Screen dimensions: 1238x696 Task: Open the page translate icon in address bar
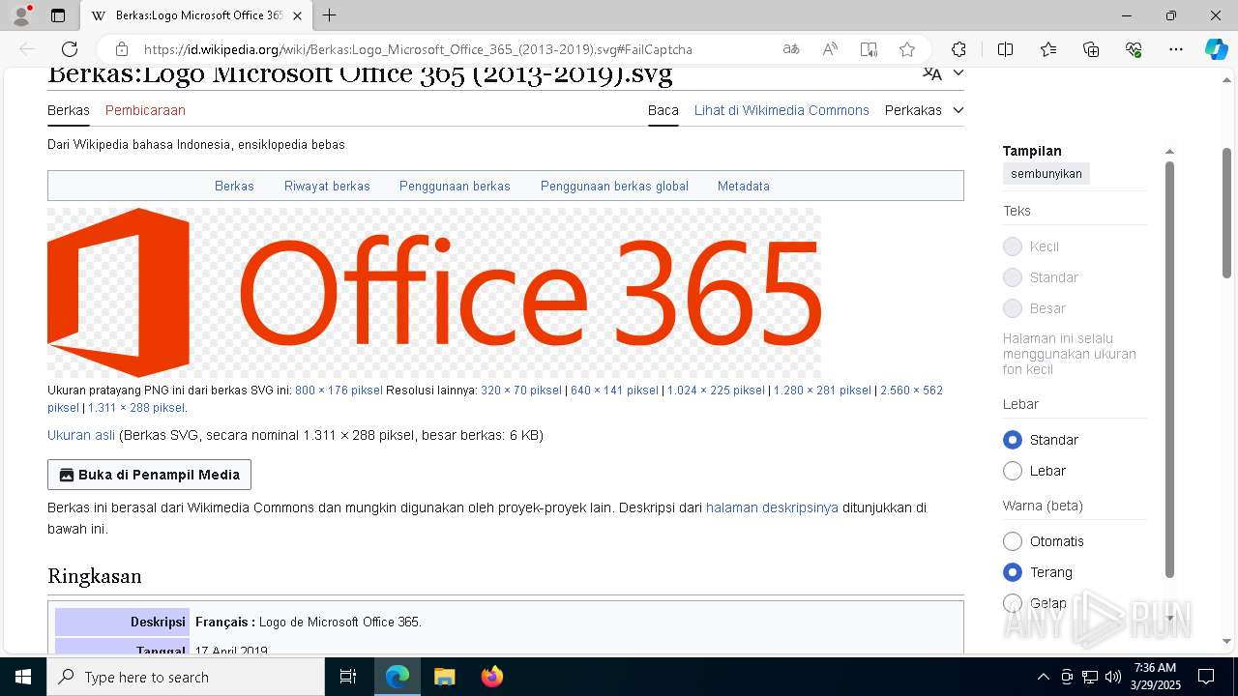coord(791,49)
